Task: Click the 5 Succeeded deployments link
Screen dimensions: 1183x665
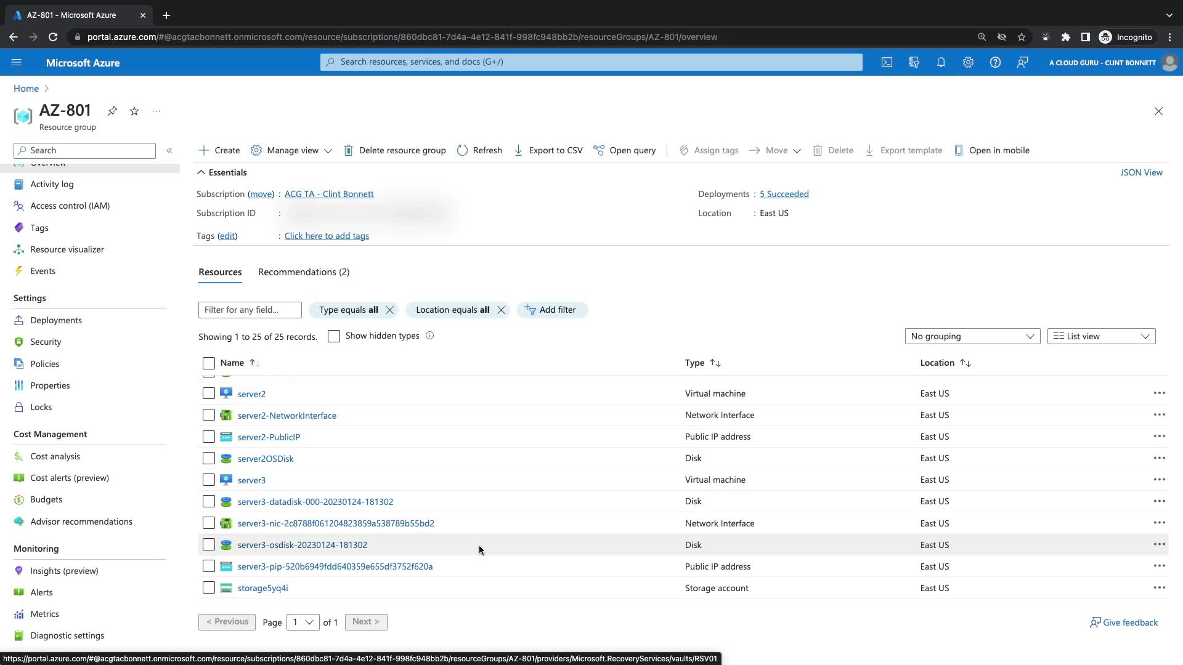Action: click(x=784, y=194)
